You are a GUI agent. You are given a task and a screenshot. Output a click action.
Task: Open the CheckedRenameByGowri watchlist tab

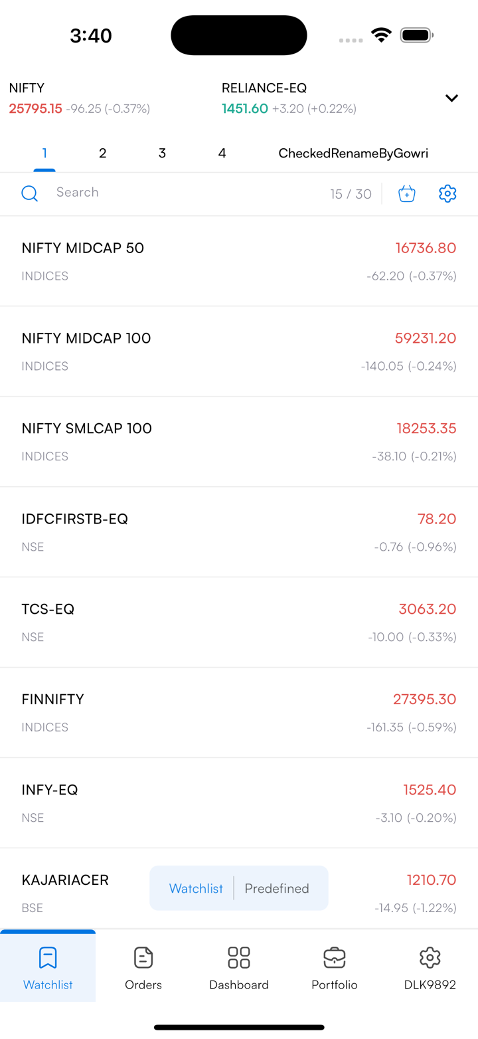pos(353,153)
